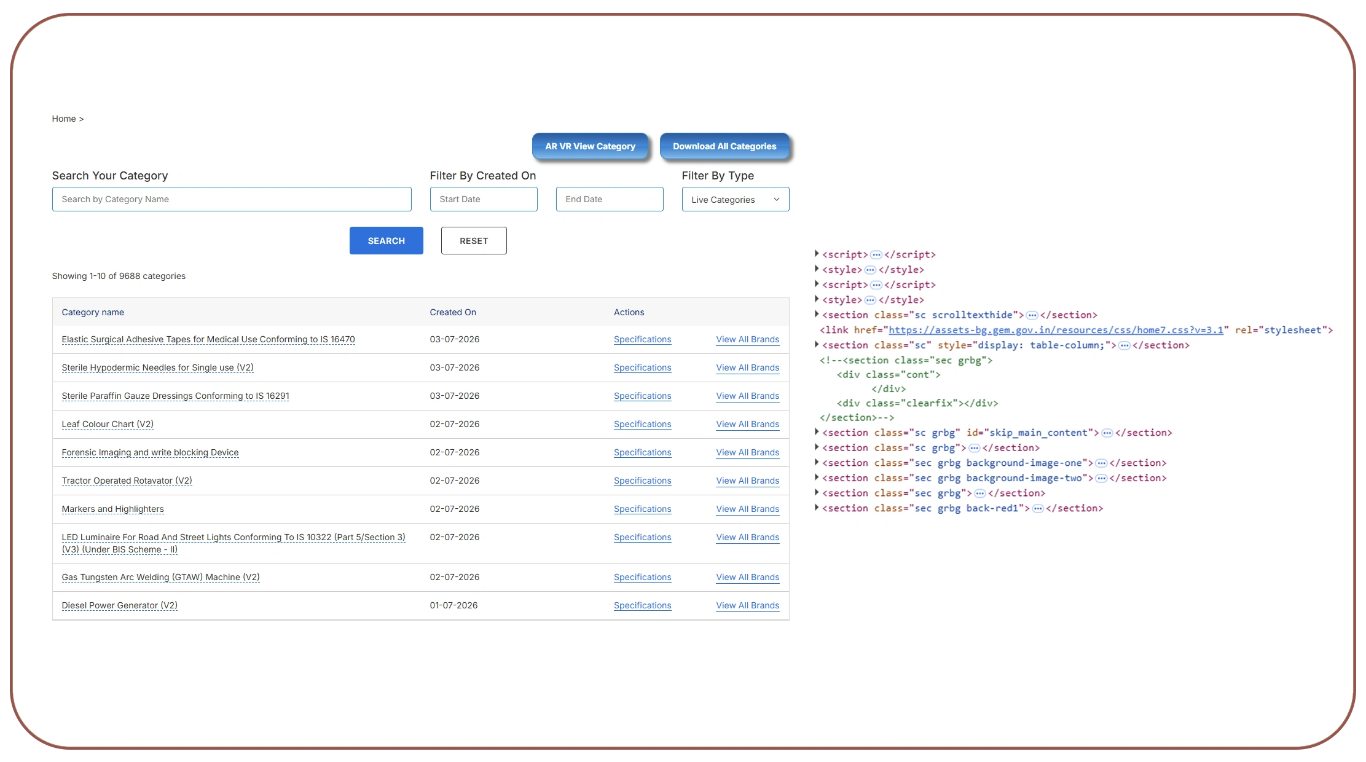The height and width of the screenshot is (762, 1366).
Task: Click the End Date input
Action: [610, 199]
